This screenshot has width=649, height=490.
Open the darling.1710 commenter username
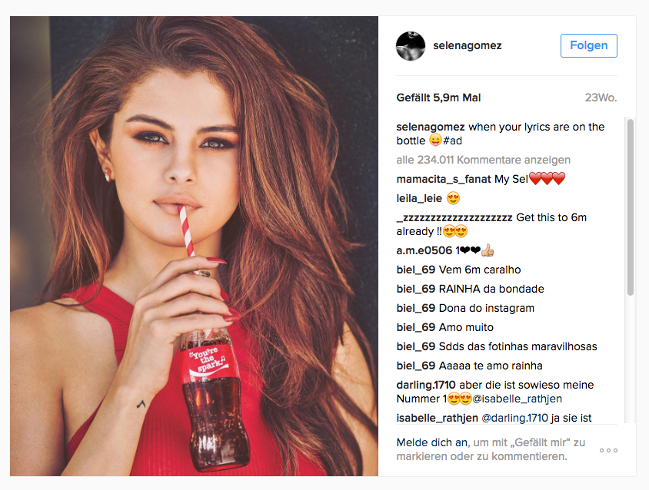click(425, 385)
